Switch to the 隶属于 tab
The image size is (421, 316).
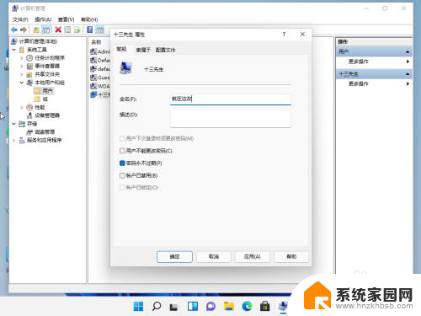pos(143,50)
